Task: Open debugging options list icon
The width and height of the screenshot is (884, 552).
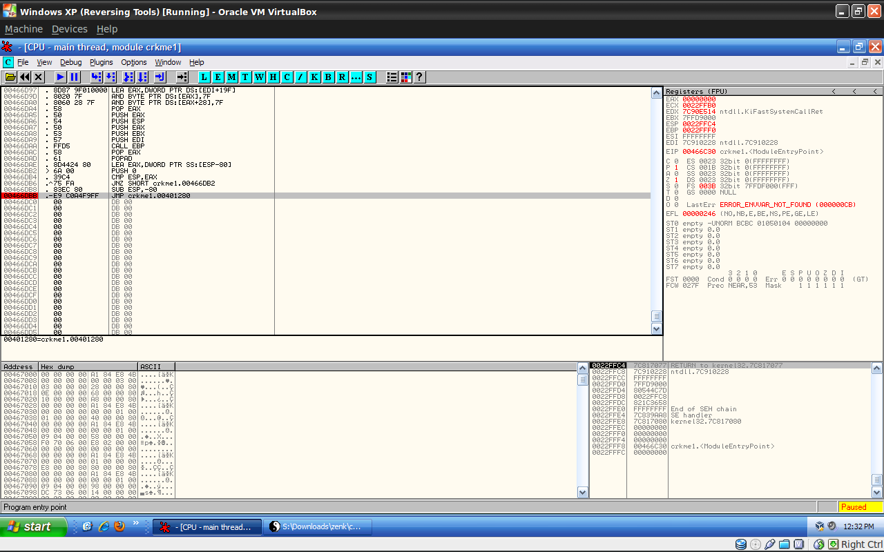Action: click(x=392, y=77)
